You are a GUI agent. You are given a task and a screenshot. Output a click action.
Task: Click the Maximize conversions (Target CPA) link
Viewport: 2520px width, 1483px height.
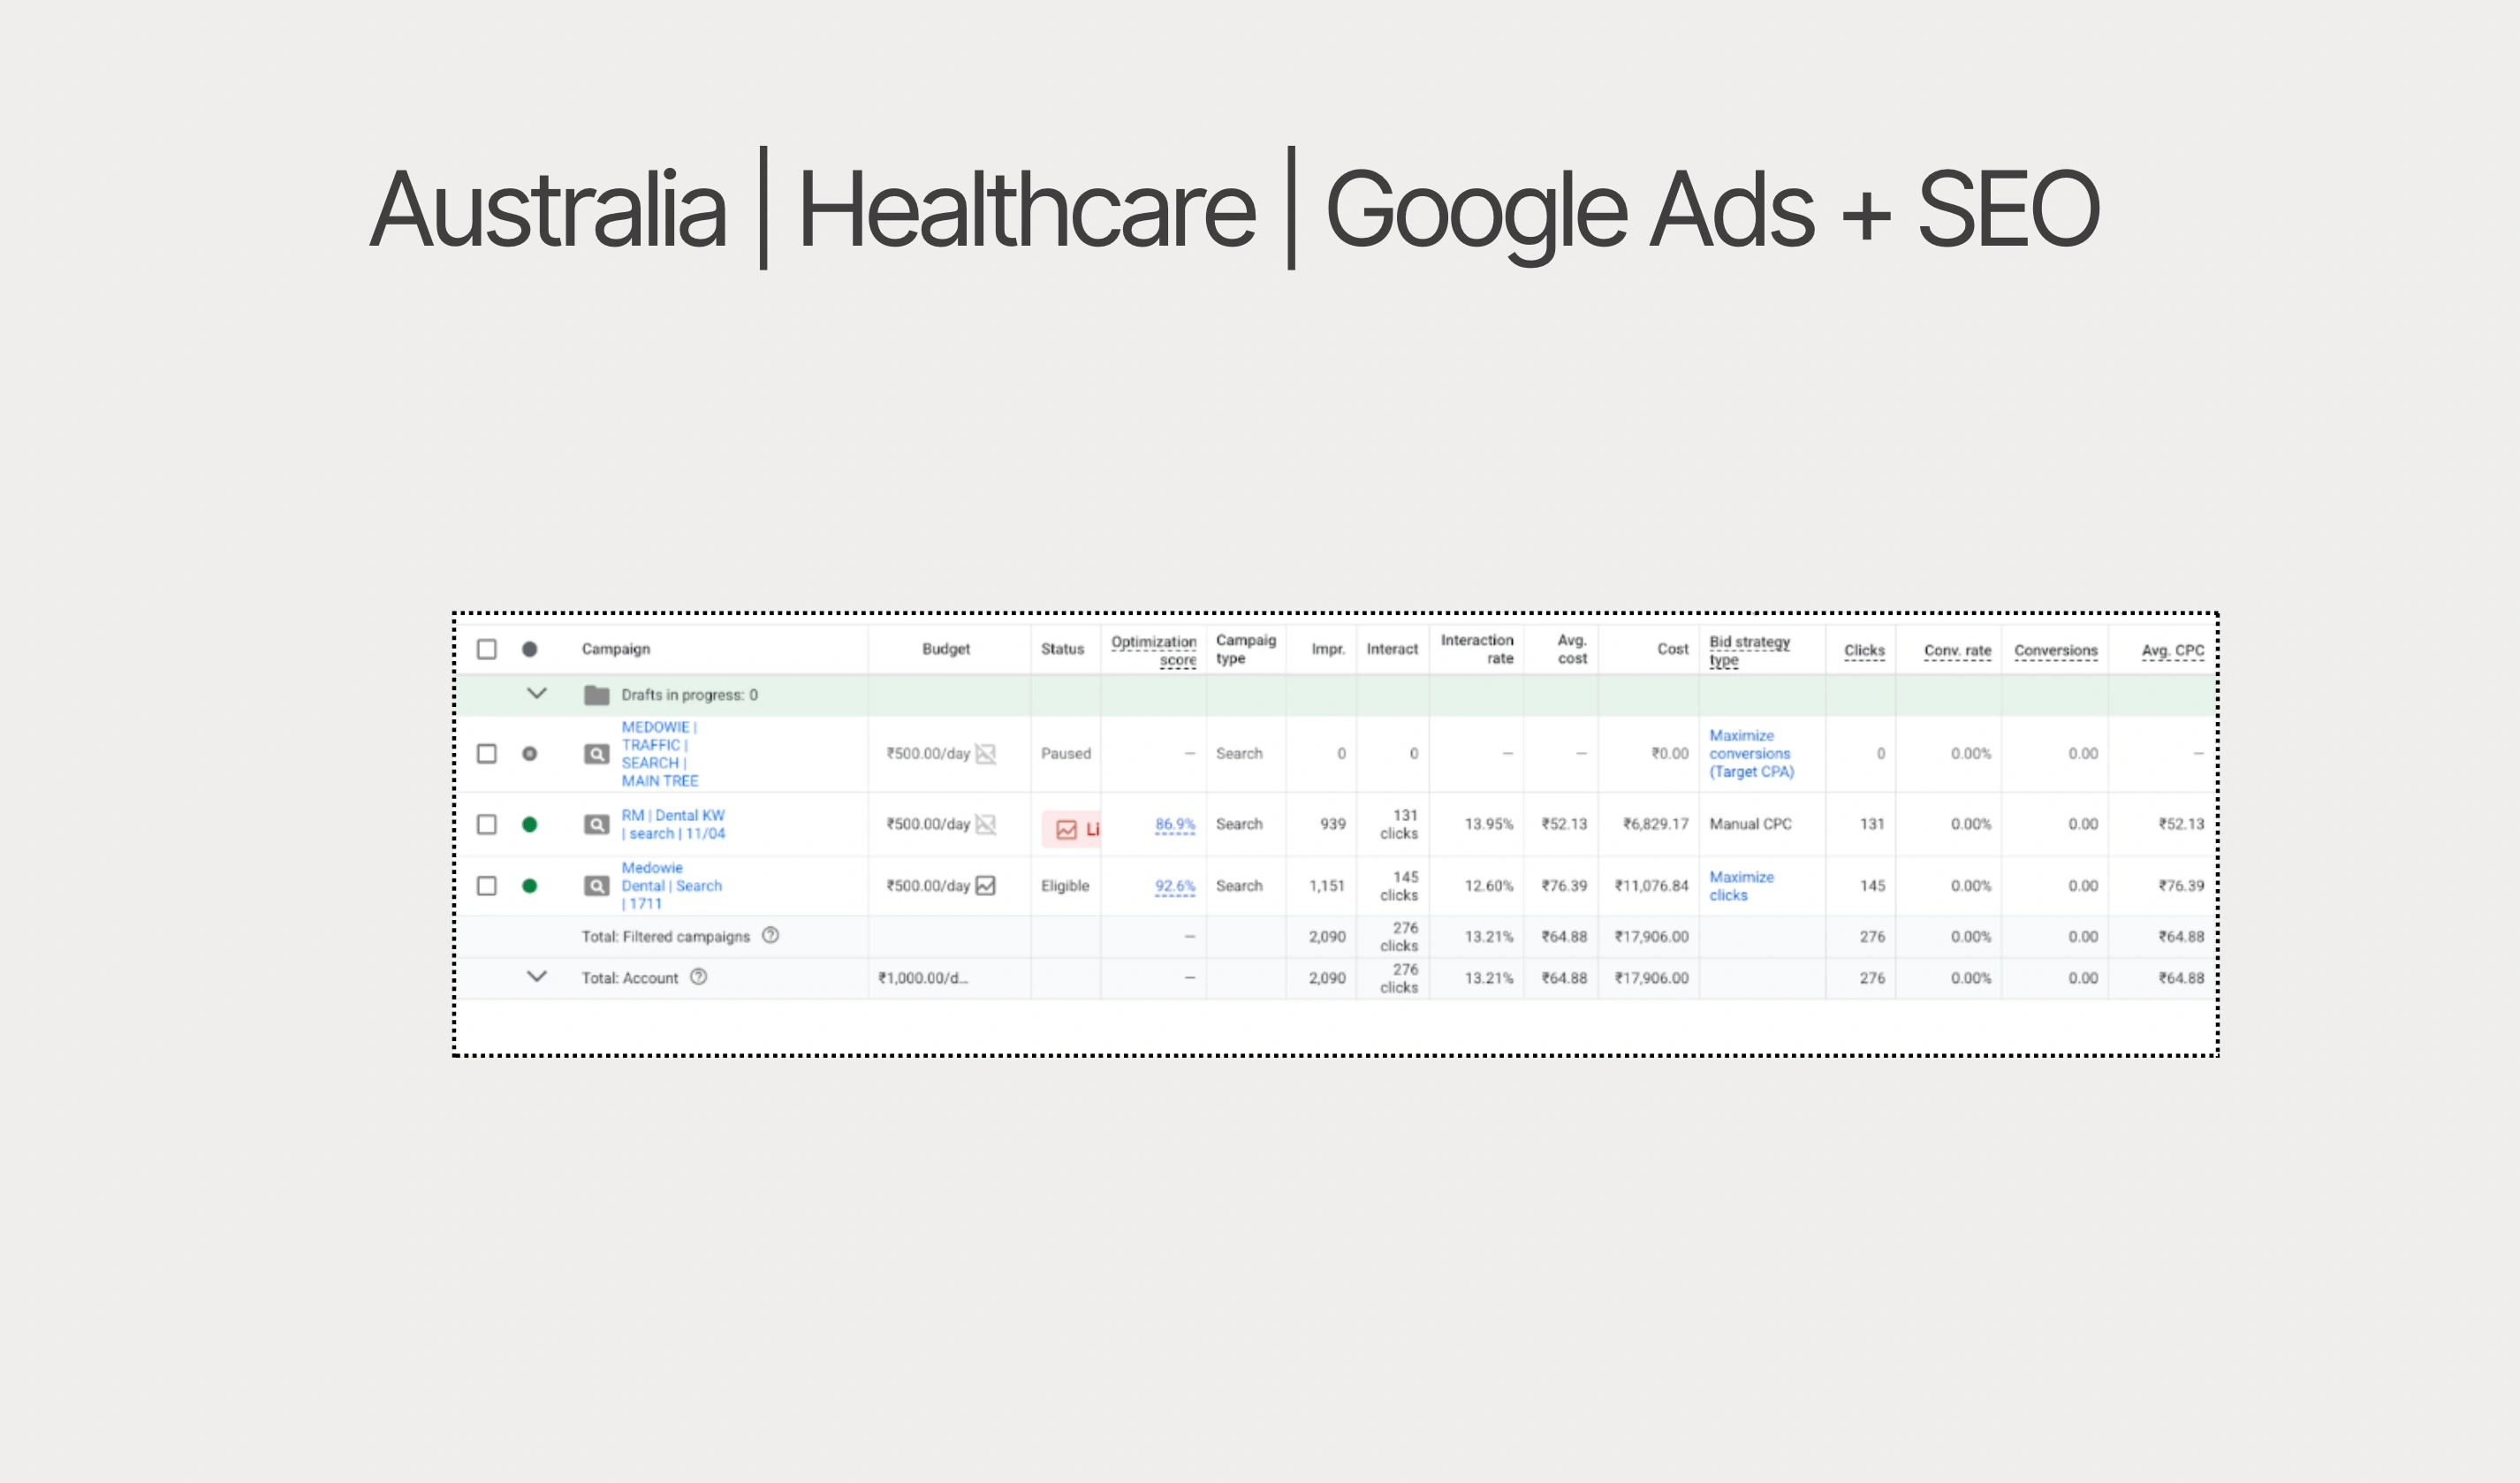click(1750, 753)
